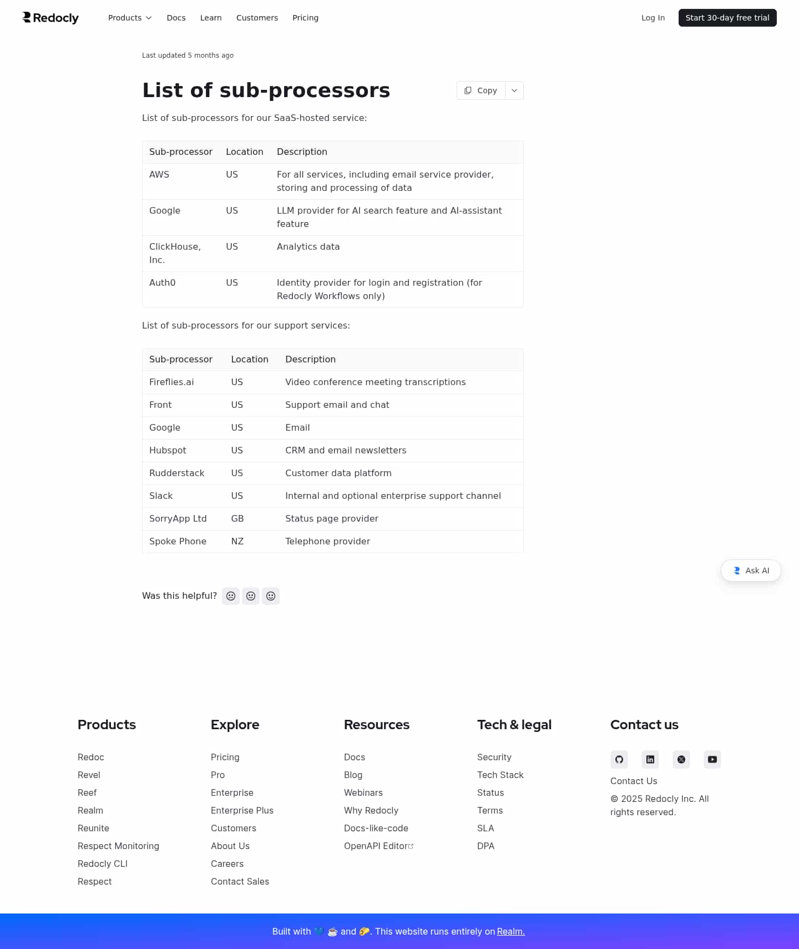Open the Docs navigation item
This screenshot has height=949, width=799.
[x=176, y=18]
